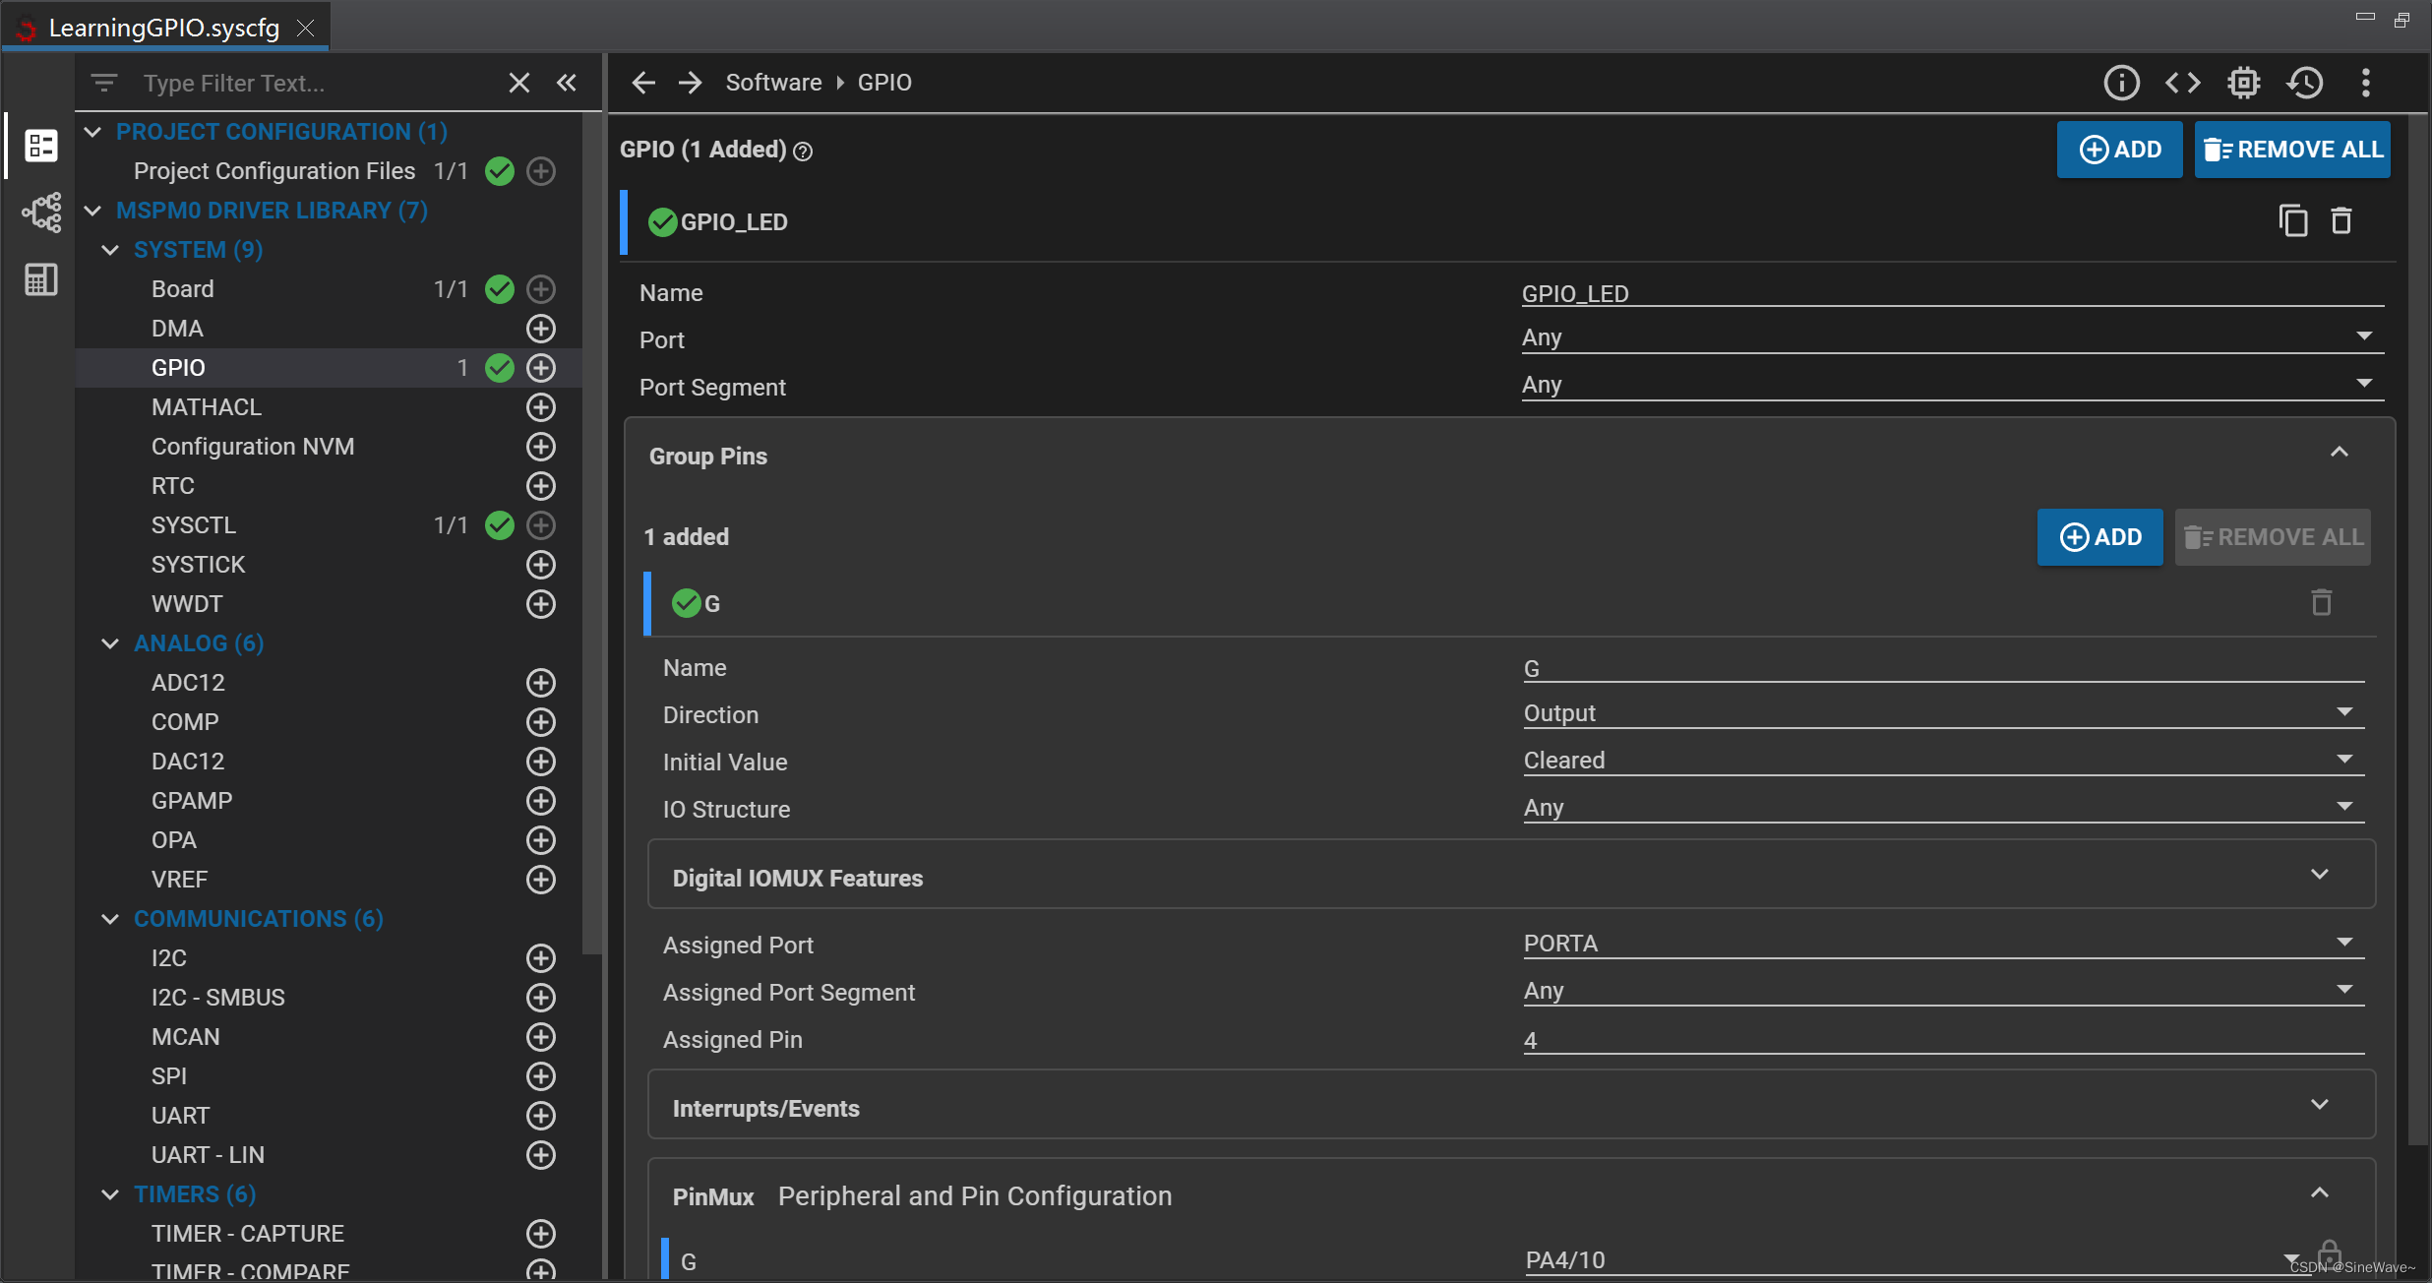Open the Assigned Port dropdown
Screen dimensions: 2432x1283
[1943, 944]
